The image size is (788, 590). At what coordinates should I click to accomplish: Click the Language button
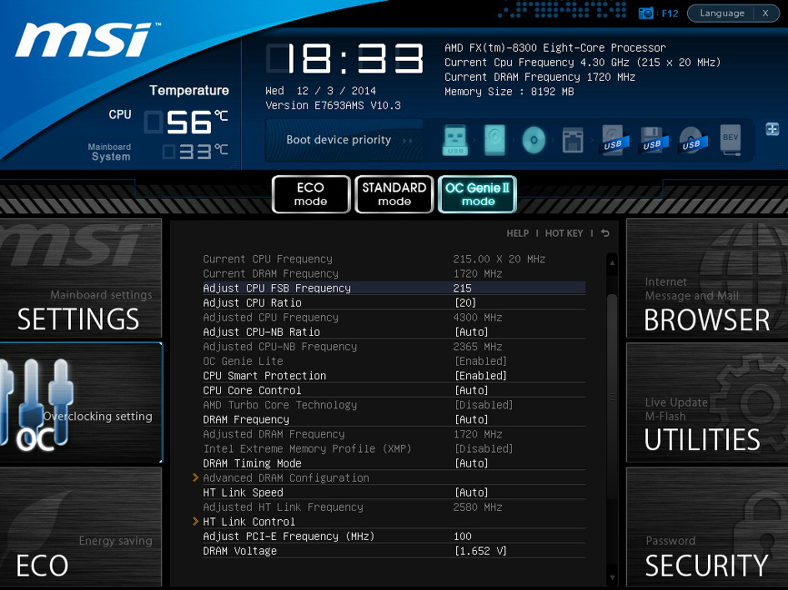click(721, 13)
